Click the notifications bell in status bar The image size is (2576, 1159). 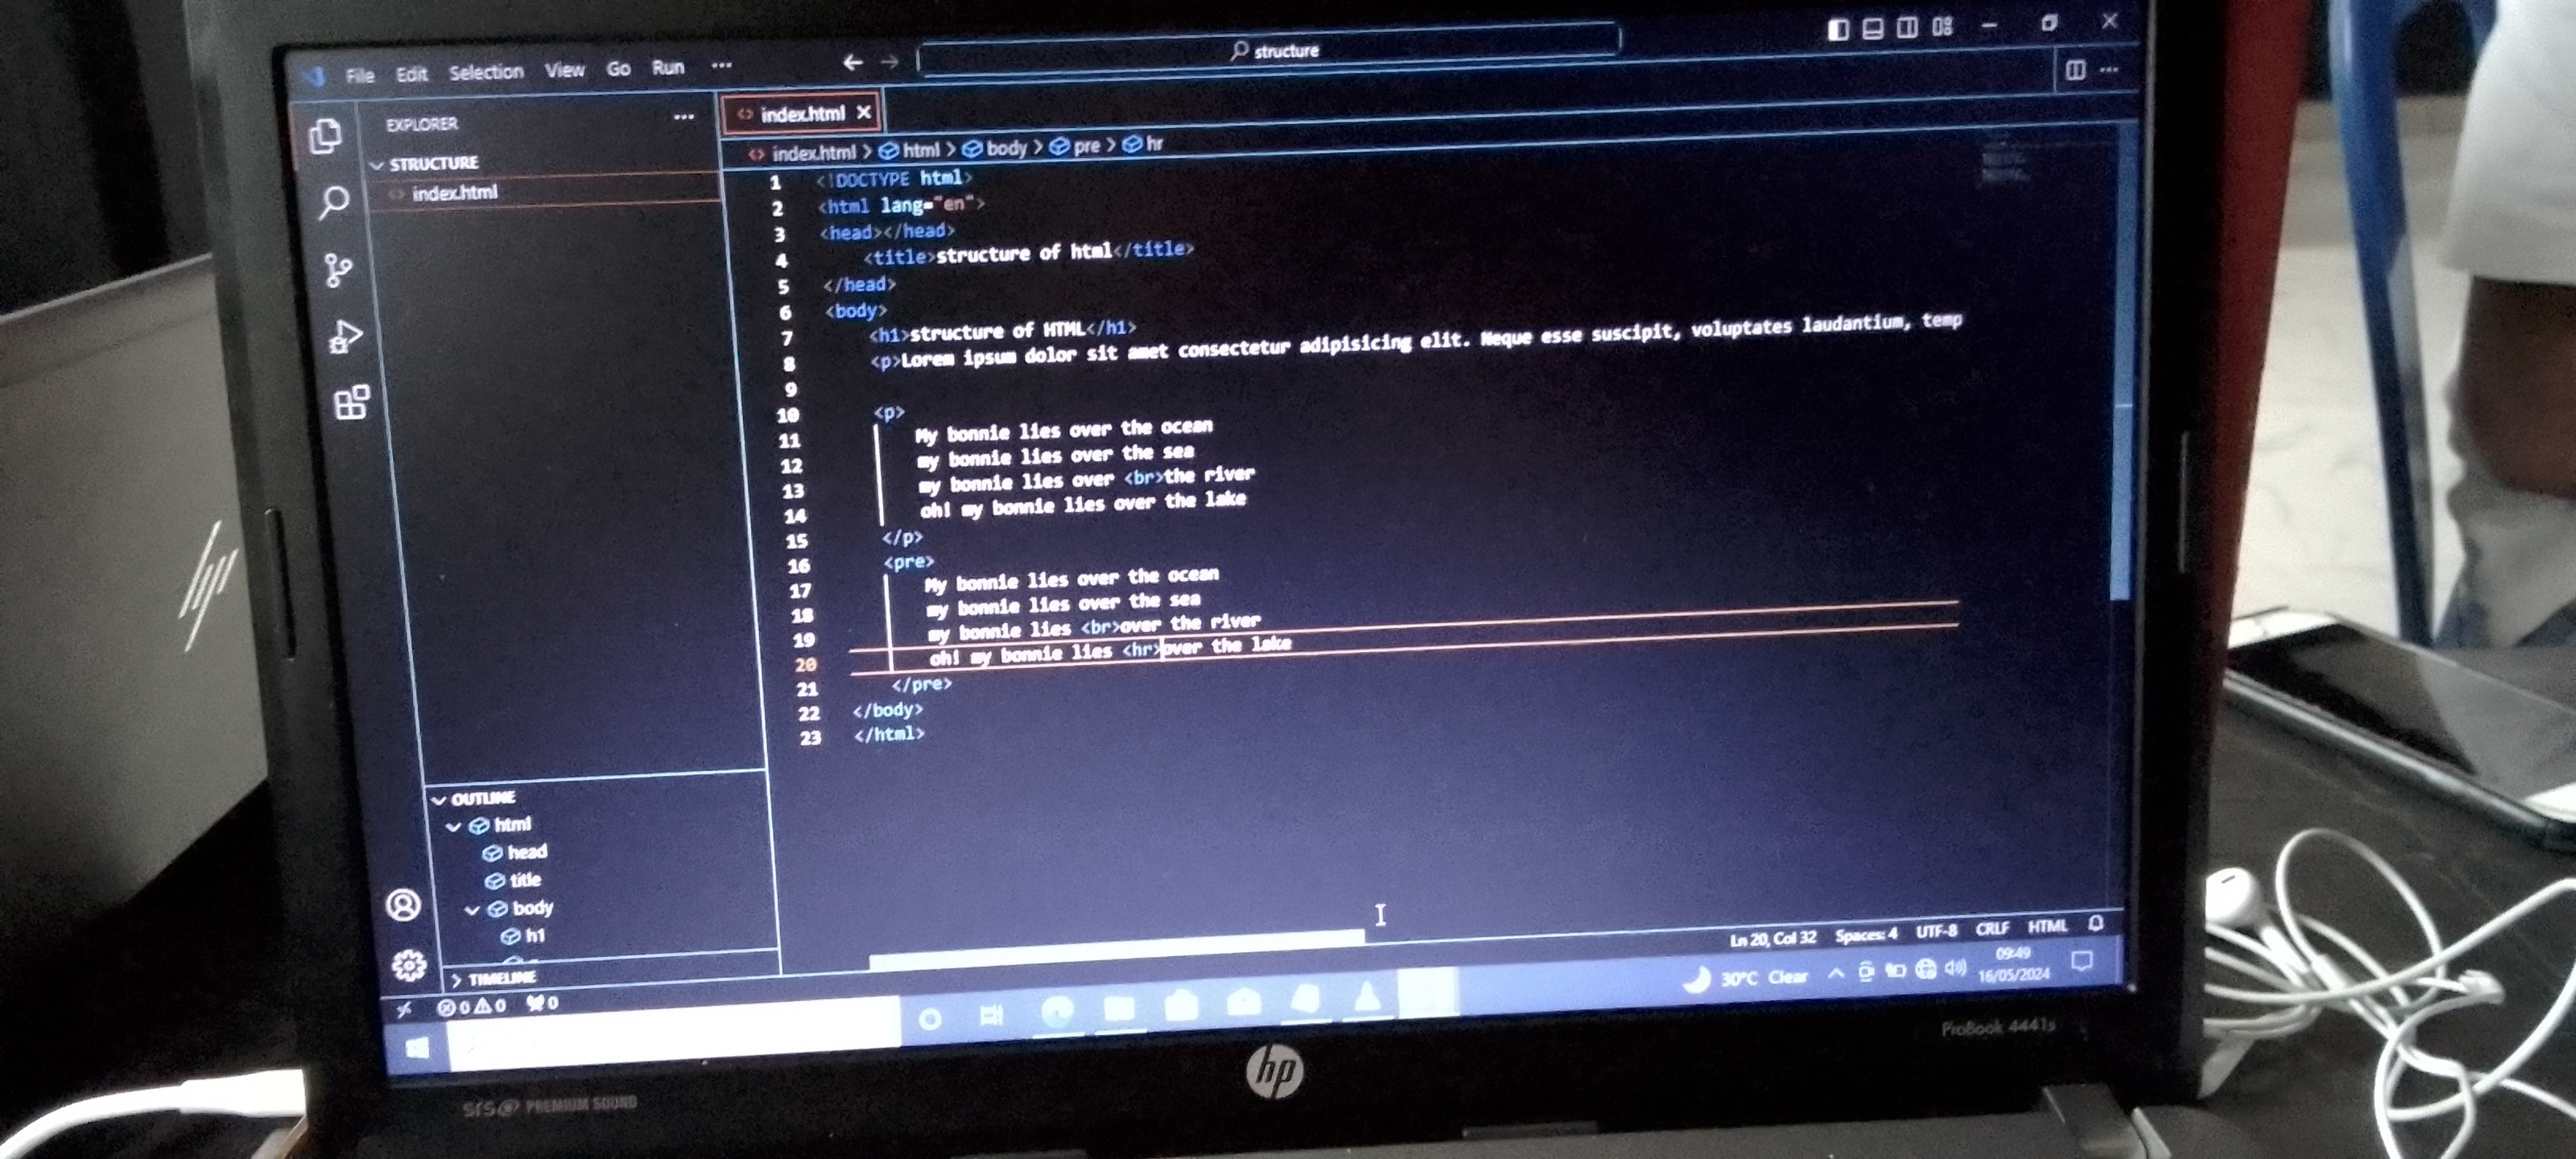click(x=2096, y=923)
